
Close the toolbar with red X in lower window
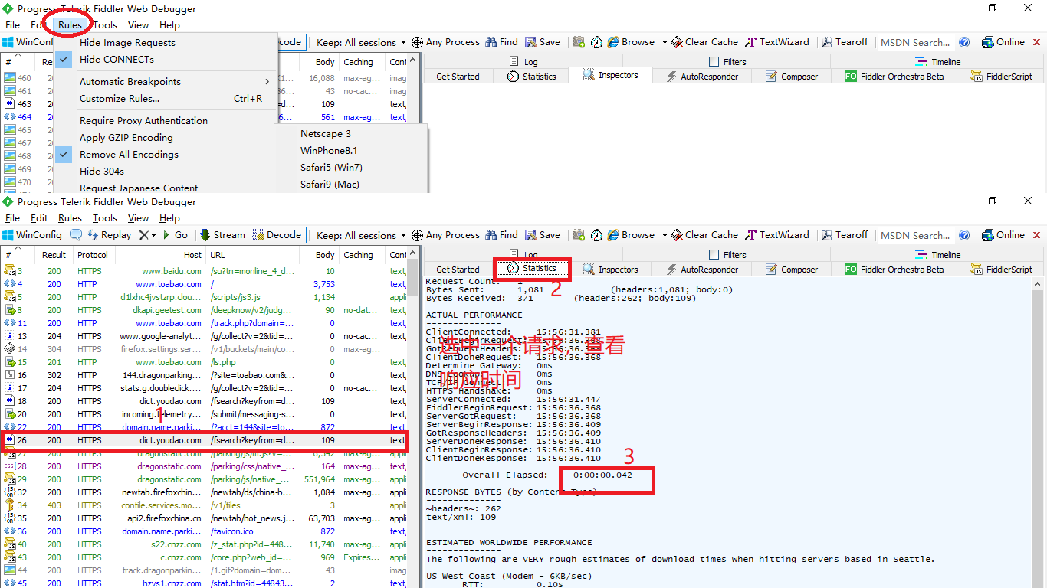(x=1037, y=235)
